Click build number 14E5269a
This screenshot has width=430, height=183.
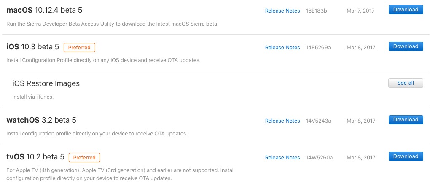click(318, 48)
